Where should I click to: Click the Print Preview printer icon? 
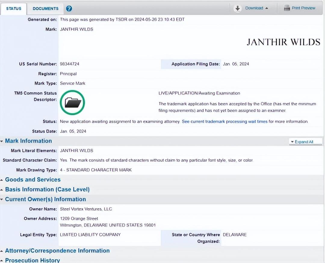click(287, 8)
